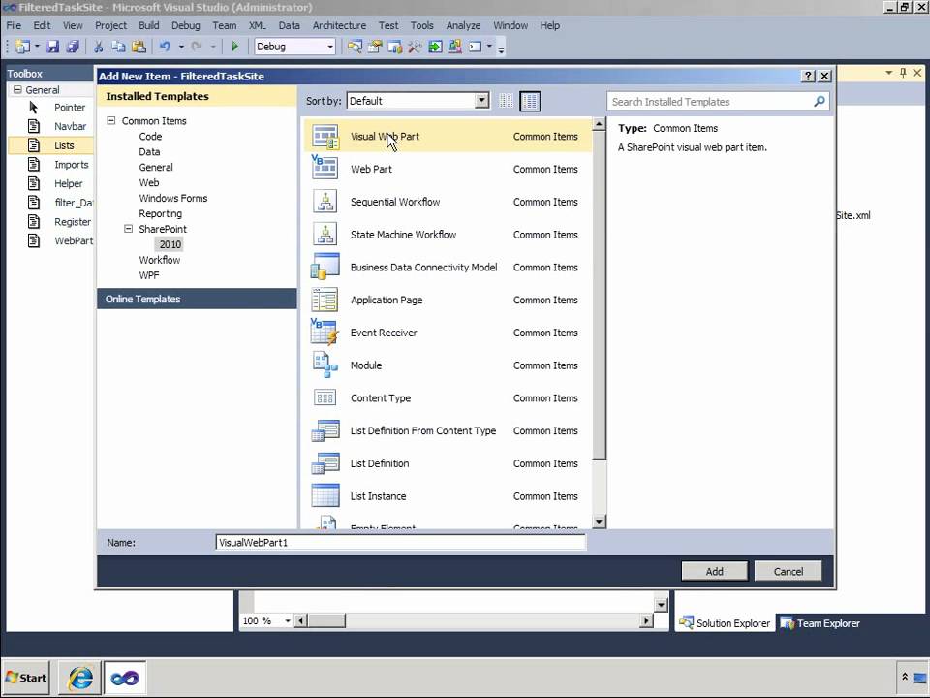Open the 100 % zoom dropdown
The image size is (930, 698).
coord(288,620)
